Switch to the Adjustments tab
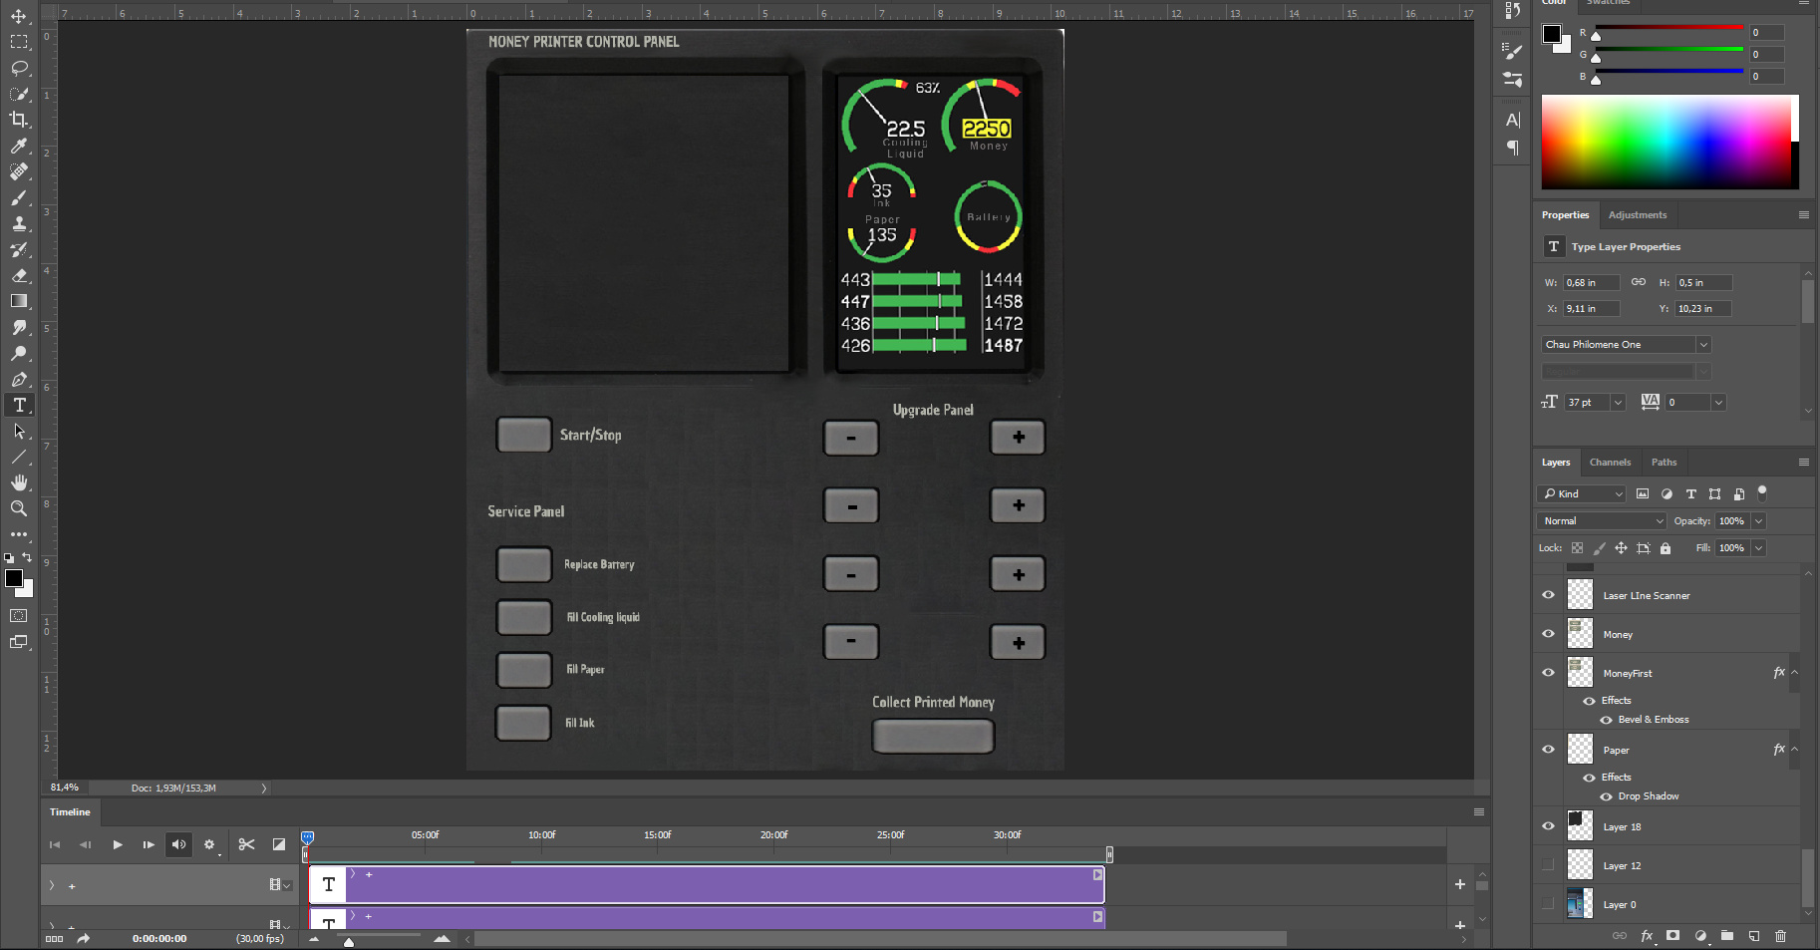The width and height of the screenshot is (1820, 950). (1638, 215)
